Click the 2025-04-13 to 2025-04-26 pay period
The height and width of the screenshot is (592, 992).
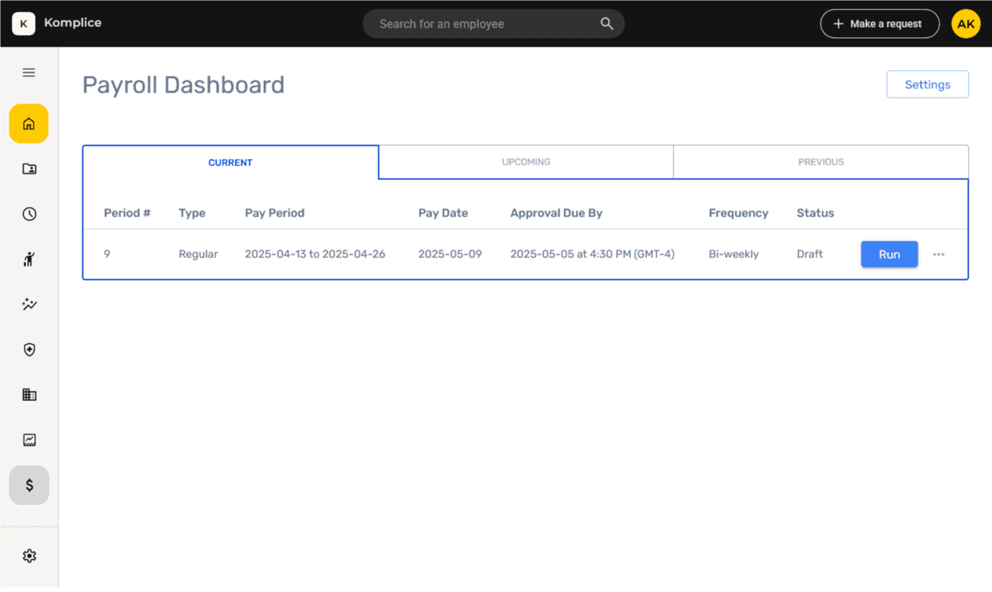pyautogui.click(x=315, y=254)
